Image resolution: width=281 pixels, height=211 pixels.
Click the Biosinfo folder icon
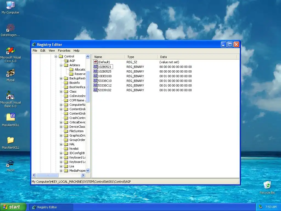[66, 83]
